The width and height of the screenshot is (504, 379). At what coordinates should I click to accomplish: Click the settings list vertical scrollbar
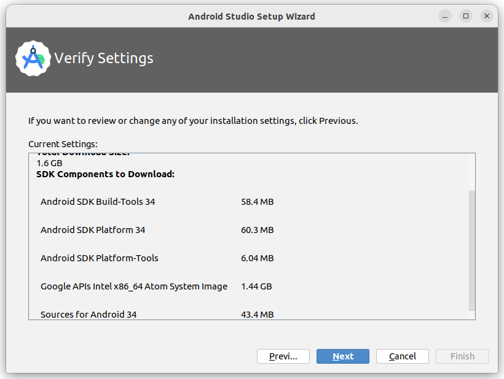coord(471,250)
